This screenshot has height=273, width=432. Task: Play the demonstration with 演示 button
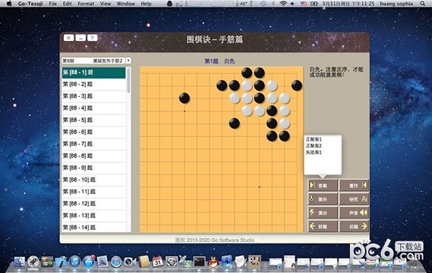click(323, 213)
